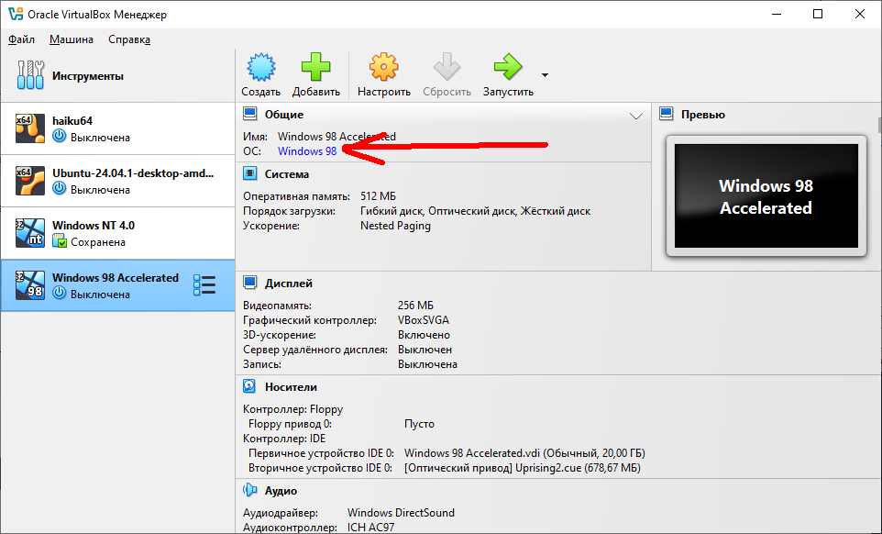Click the greyed Сбросить arrow icon
This screenshot has height=534, width=882.
point(447,68)
